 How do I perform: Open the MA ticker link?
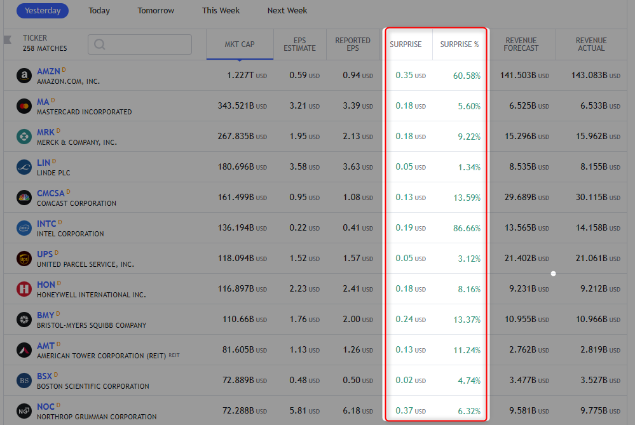click(x=43, y=102)
